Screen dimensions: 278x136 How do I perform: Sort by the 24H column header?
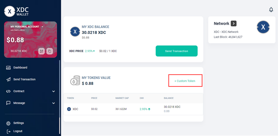coord(142,98)
